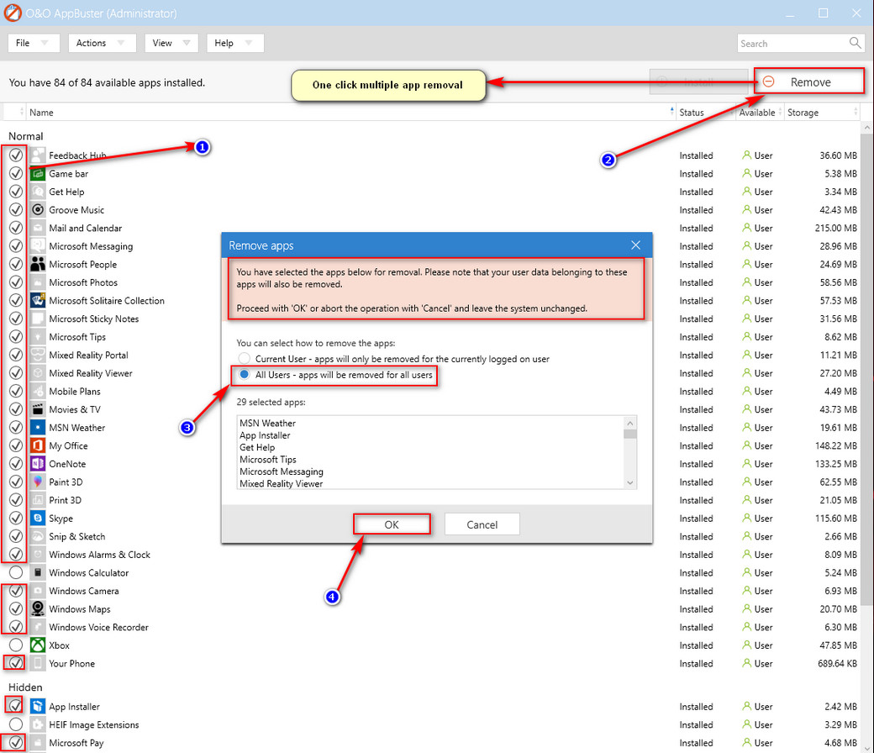Click the Windows Alarms & Clock row name
874x753 pixels.
tap(99, 555)
